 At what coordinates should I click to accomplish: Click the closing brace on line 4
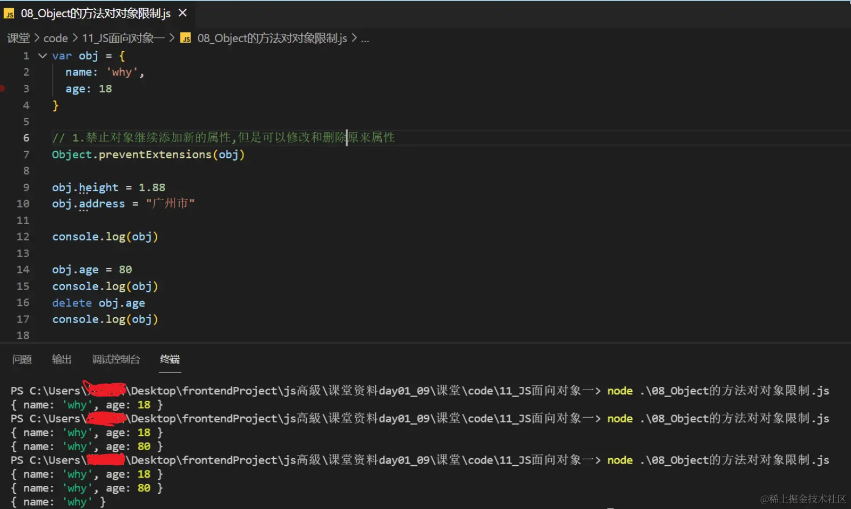(x=55, y=105)
